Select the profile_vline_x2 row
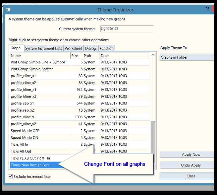217x195 pixels. click(x=80, y=124)
